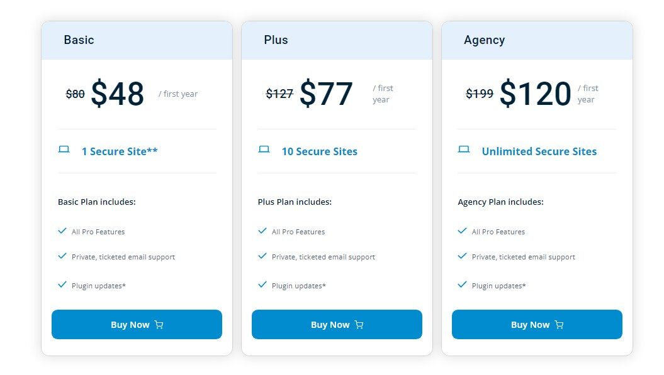Viewport: 664px width, 375px height.
Task: Select the Agency plan header
Action: pyautogui.click(x=484, y=40)
